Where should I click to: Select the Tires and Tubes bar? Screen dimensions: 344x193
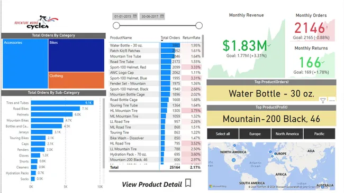[62, 103]
